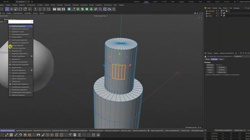Toggle the Z axis lock
Screen dimensions: 250x140
coord(44,9)
